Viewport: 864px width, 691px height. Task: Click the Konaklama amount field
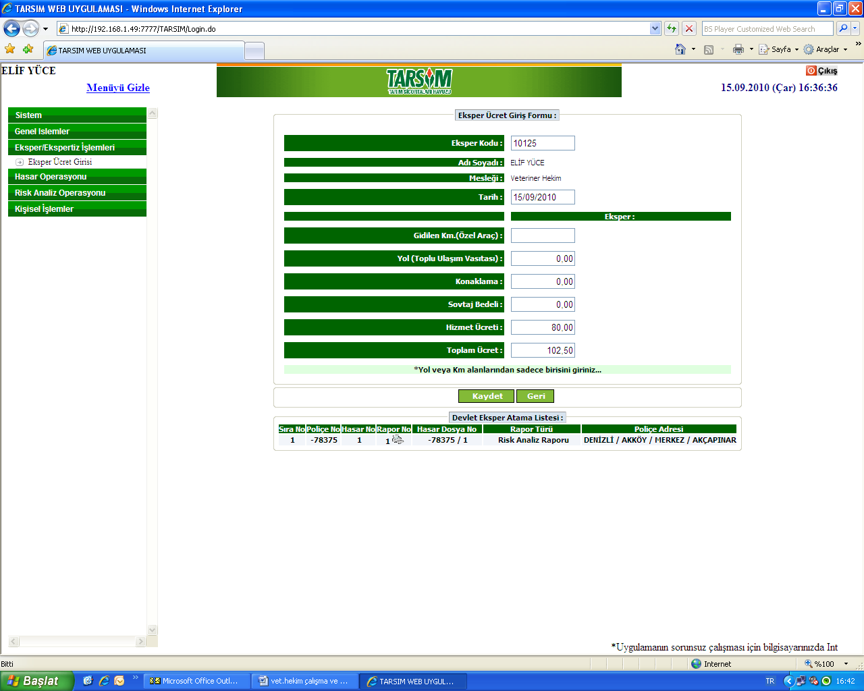point(543,281)
